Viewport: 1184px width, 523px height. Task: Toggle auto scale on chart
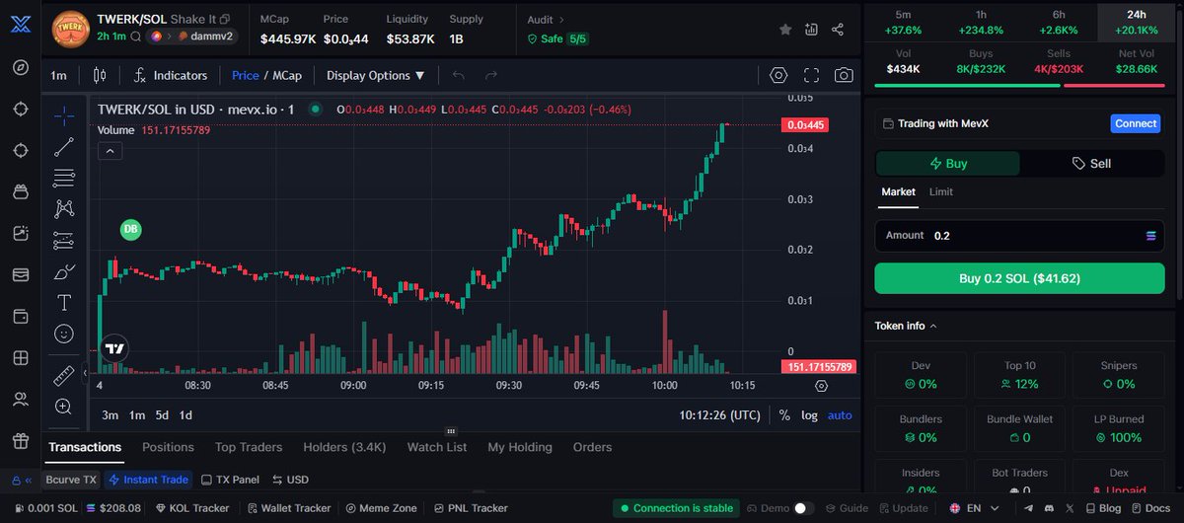tap(840, 415)
